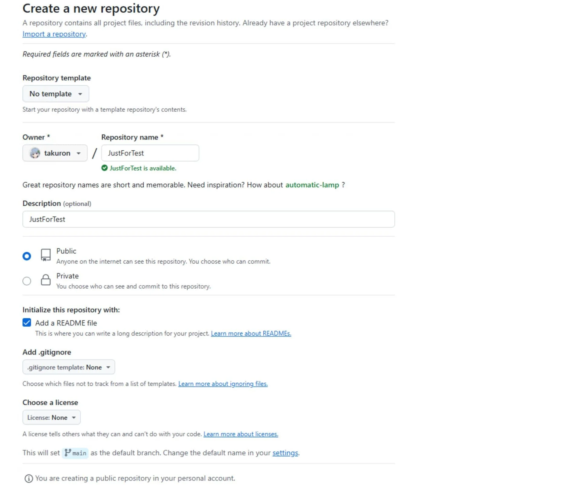Open Learn more about ignoring files link
Viewport: 563px width, 485px height.
click(x=223, y=384)
